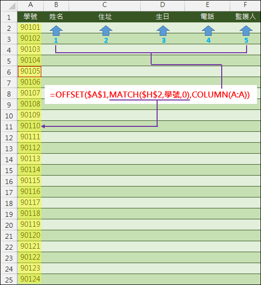The height and width of the screenshot is (285, 261).
Task: Select cell containing 90118
Action: [x=30, y=213]
